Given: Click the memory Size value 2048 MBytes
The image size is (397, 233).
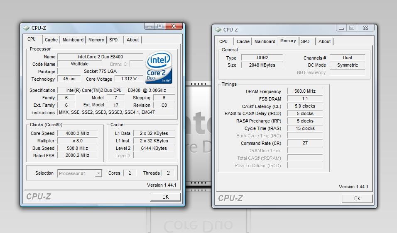Looking at the screenshot, I should click(x=262, y=65).
